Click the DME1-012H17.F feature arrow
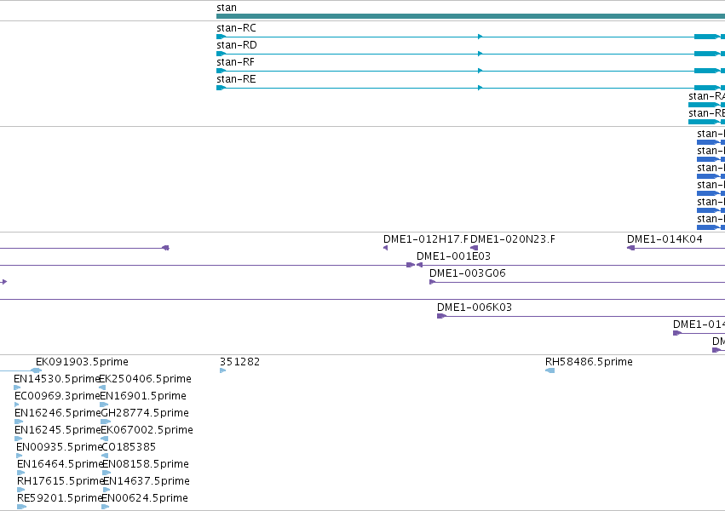725x511 pixels. 386,248
